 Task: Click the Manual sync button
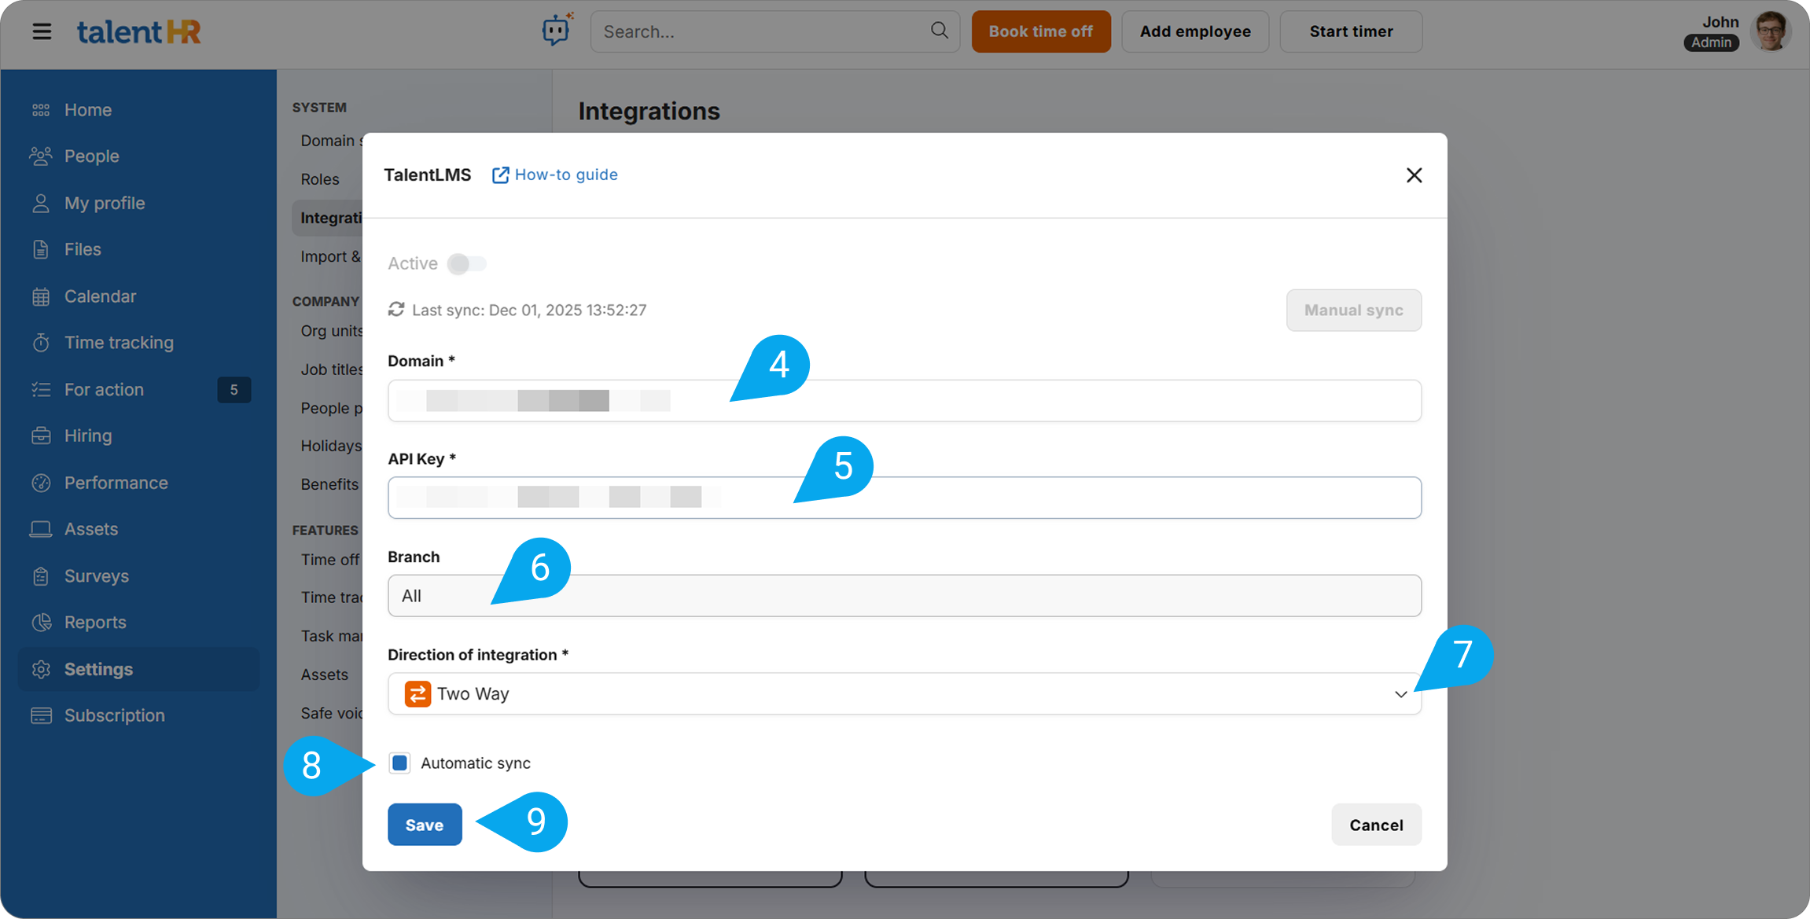point(1353,311)
